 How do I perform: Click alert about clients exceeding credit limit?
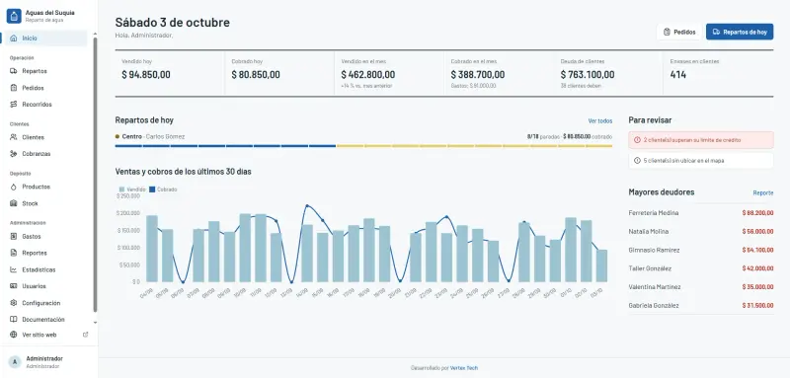coord(701,140)
